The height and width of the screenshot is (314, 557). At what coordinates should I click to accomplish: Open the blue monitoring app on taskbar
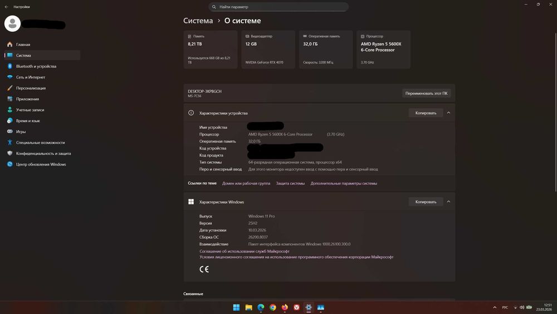coord(321,308)
